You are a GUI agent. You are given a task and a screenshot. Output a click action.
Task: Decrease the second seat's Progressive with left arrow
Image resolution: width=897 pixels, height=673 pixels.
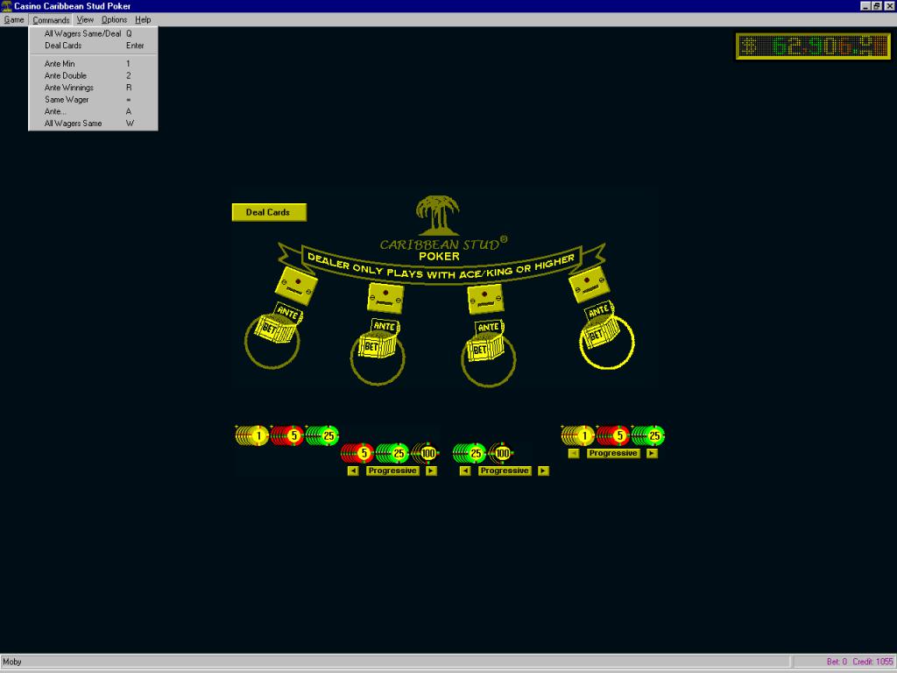tap(353, 471)
